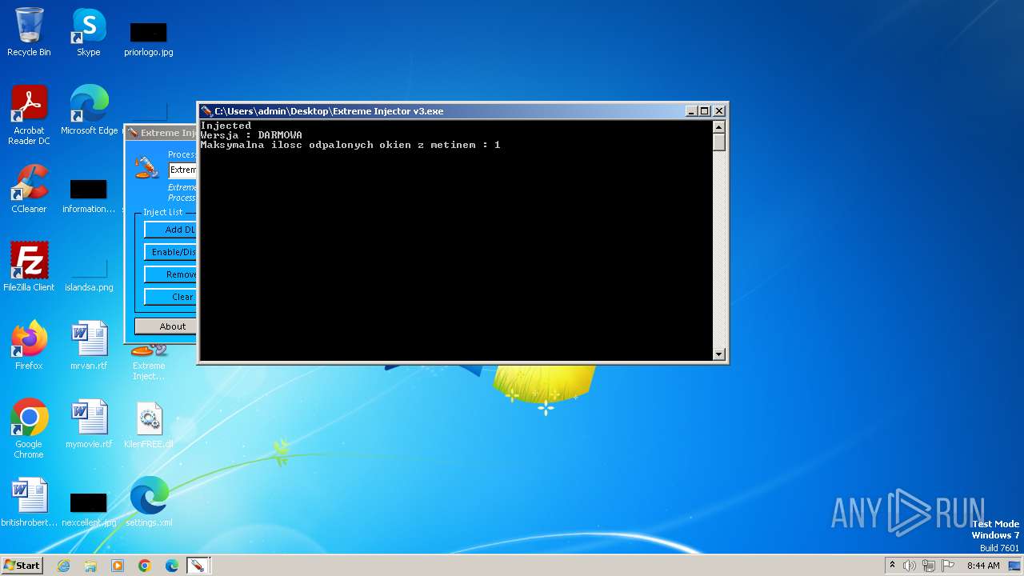
Task: Click the Clear button in Inject List
Action: coord(170,297)
